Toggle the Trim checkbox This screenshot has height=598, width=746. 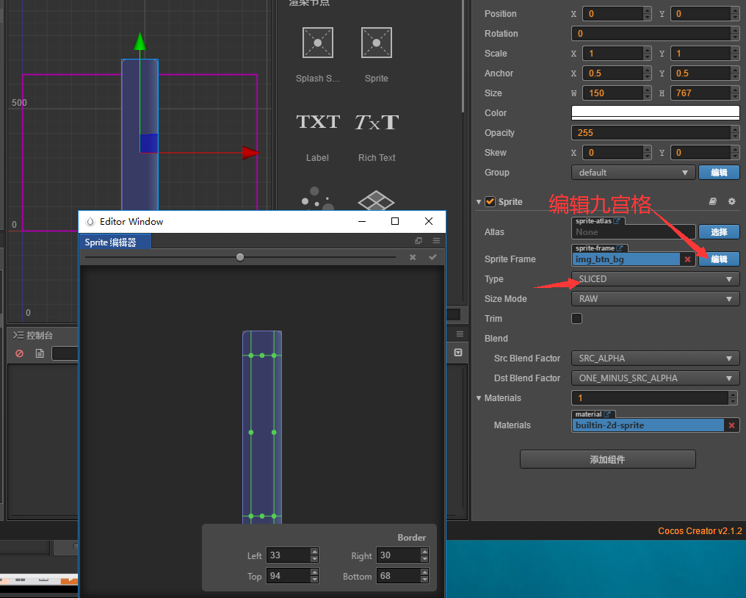(x=576, y=318)
